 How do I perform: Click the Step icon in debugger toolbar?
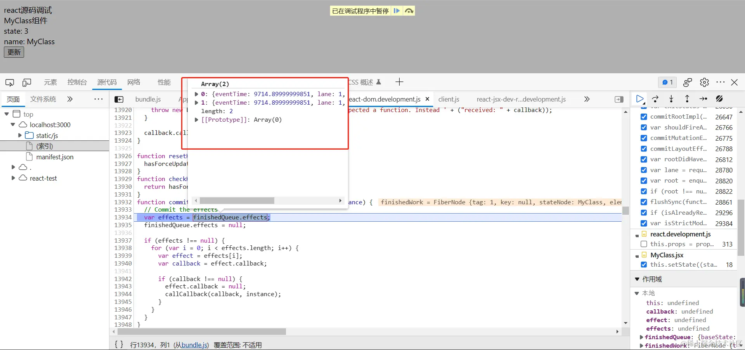pos(703,99)
